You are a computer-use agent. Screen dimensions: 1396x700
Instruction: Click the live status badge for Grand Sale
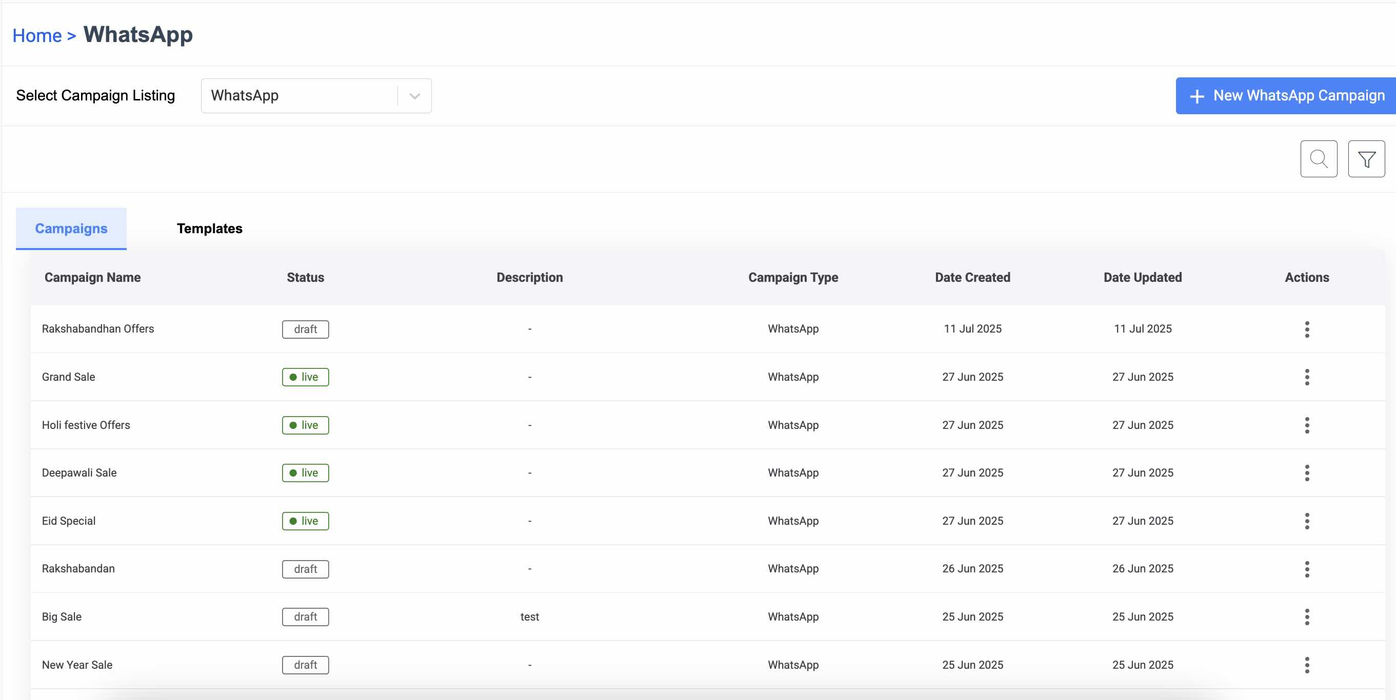tap(305, 377)
